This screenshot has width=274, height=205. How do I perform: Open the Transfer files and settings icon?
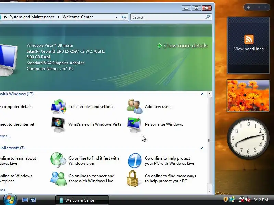[59, 107]
